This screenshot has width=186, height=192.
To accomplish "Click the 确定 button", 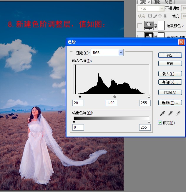I will pos(170,55).
